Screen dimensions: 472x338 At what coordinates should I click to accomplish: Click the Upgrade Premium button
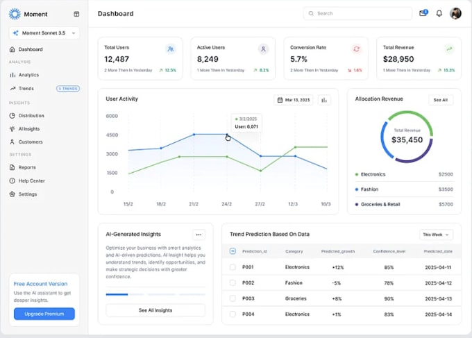click(44, 314)
